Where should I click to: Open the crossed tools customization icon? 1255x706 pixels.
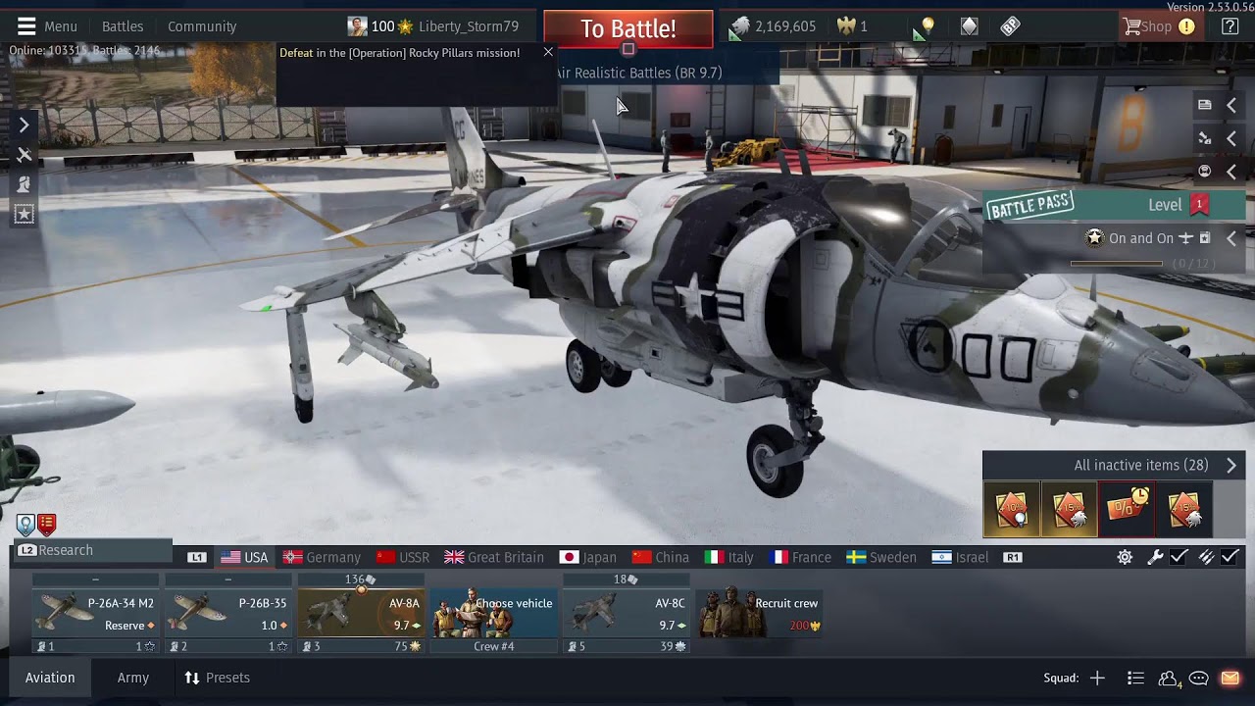[25, 155]
